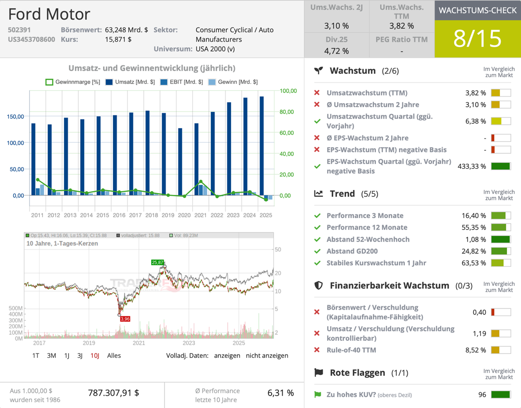Click the red 3,96 low marker on chart

[x=125, y=319]
